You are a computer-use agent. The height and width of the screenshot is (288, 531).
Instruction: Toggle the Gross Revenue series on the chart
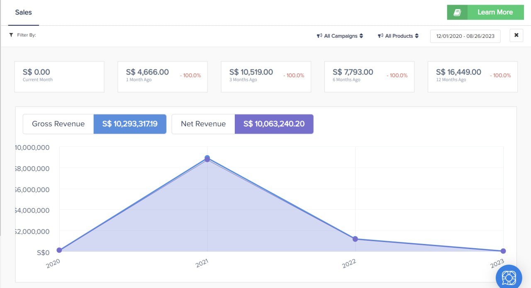click(x=58, y=124)
